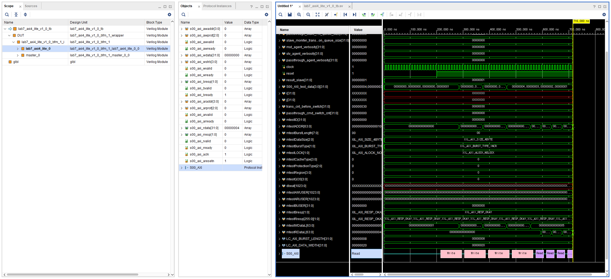Save the waveform configuration
Viewport: 611px width, 279px height.
(x=290, y=15)
